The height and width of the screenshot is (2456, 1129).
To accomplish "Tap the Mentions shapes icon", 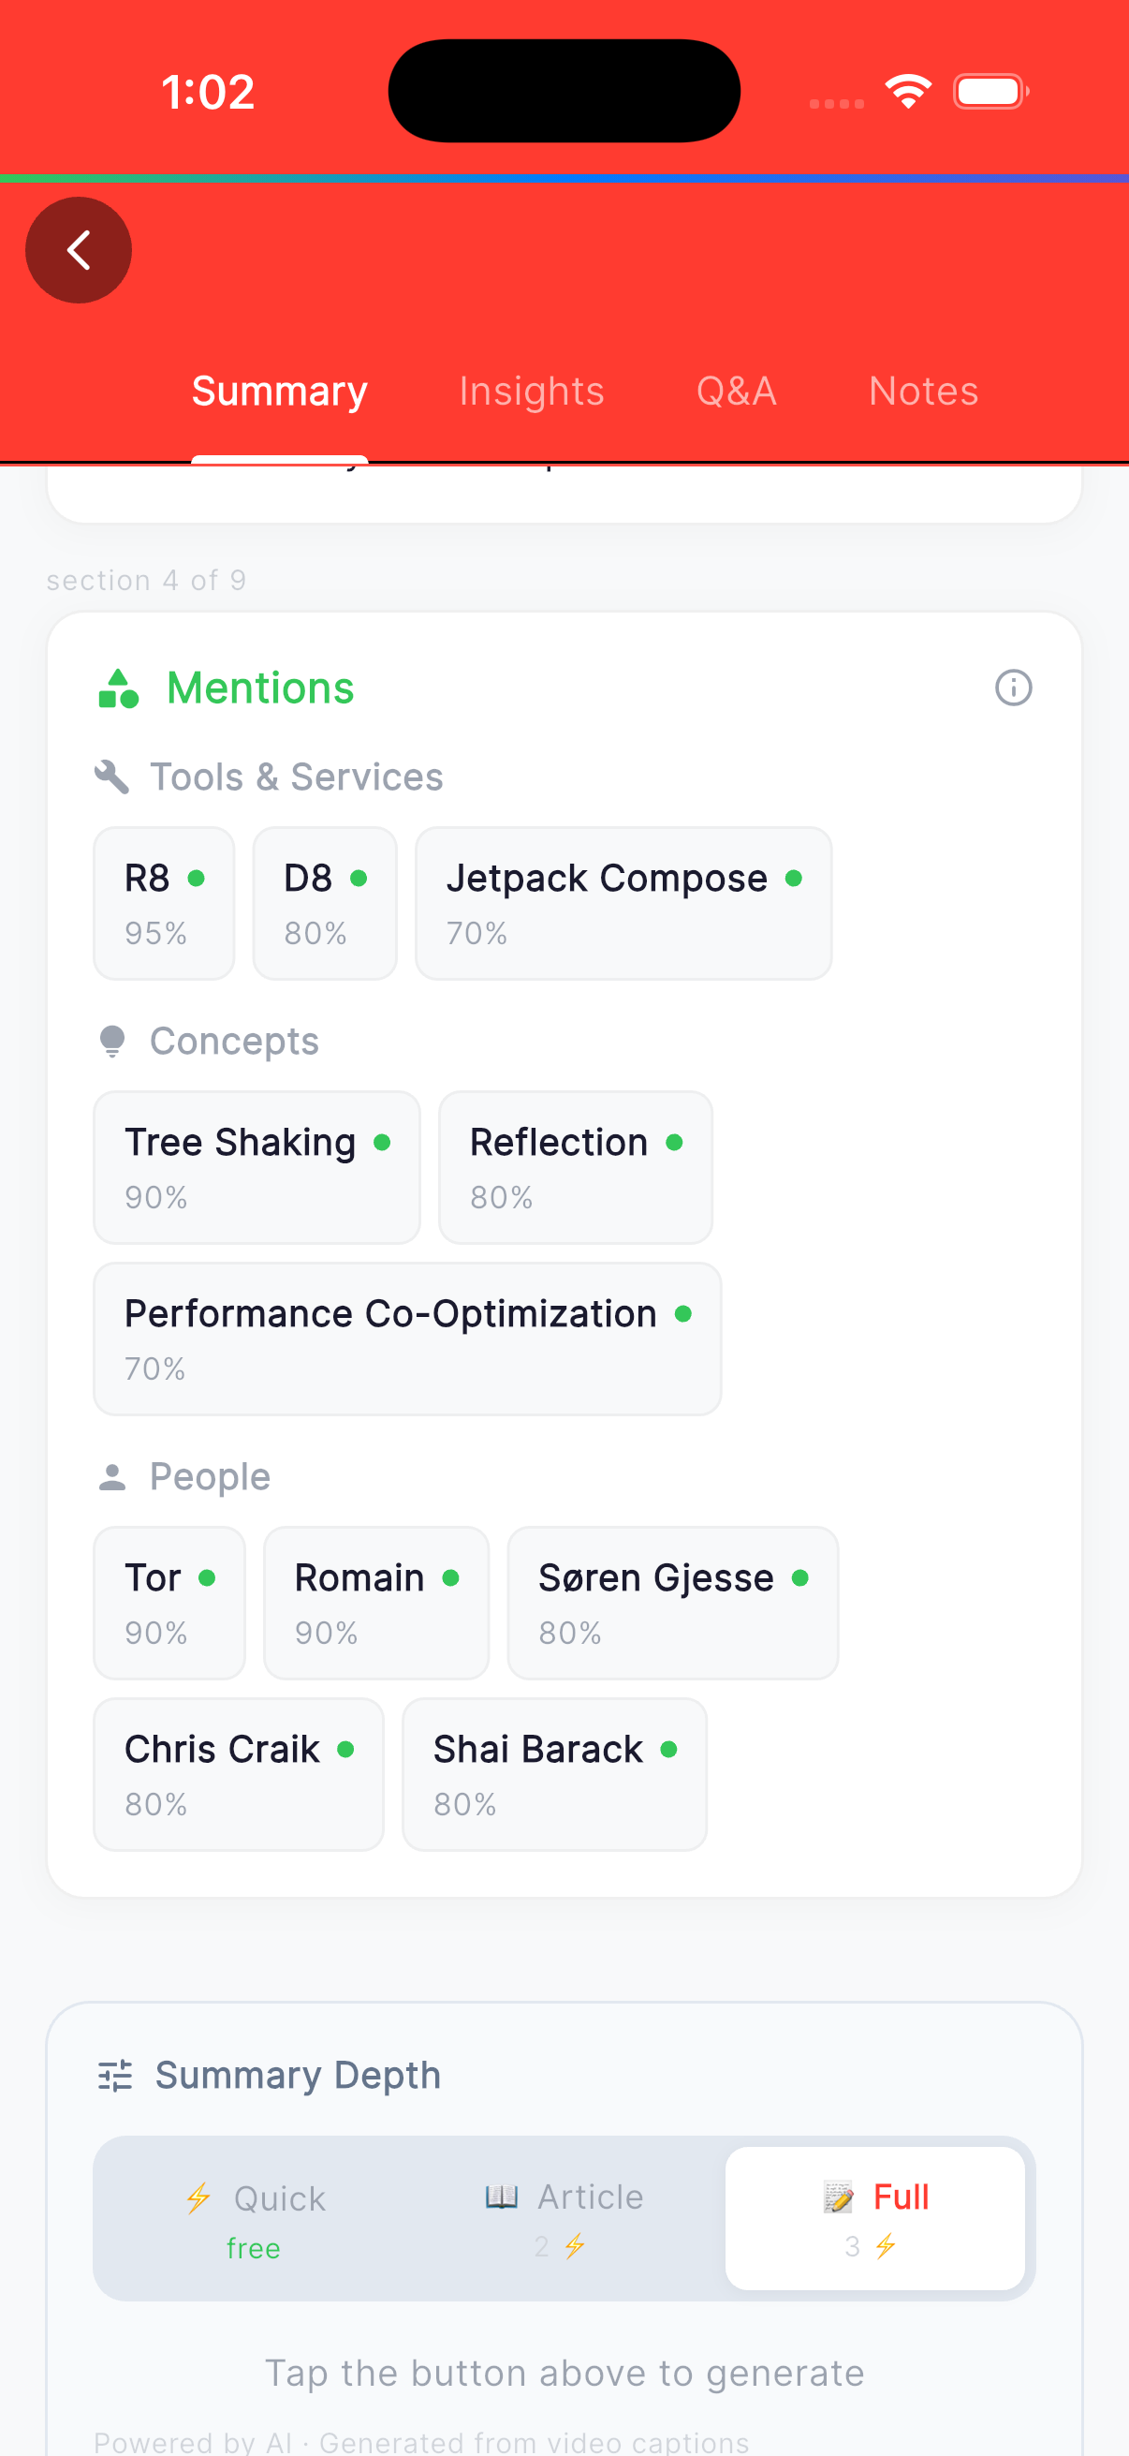I will click(118, 688).
